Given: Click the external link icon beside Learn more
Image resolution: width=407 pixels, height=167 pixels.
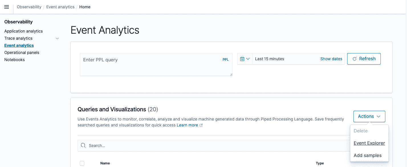Looking at the screenshot, I should pos(201,125).
